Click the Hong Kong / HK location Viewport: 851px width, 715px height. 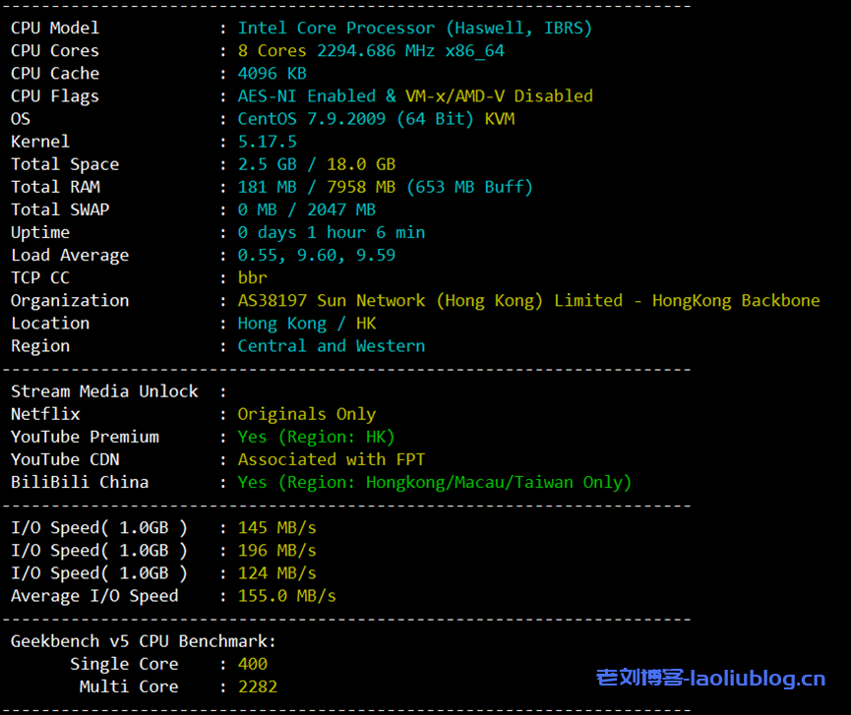pyautogui.click(x=306, y=323)
